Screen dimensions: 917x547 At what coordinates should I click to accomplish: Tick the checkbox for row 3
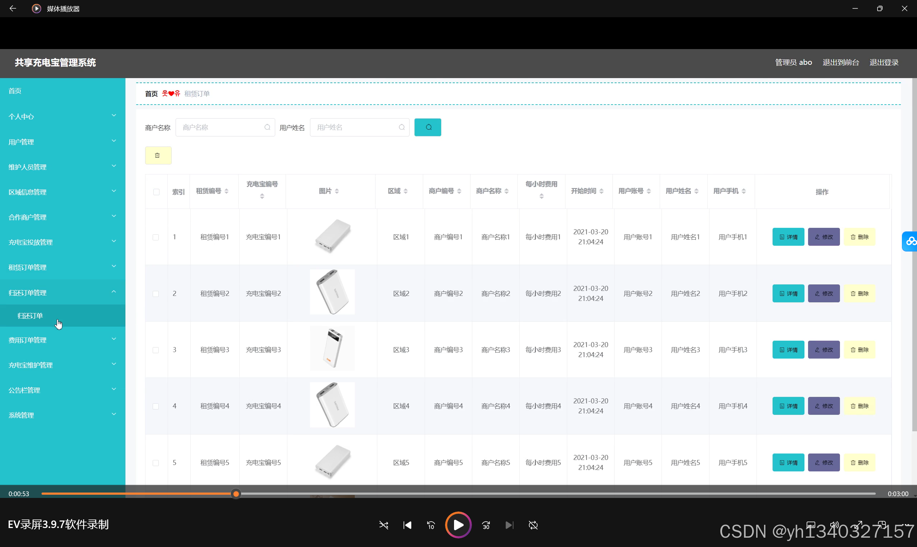pos(156,350)
